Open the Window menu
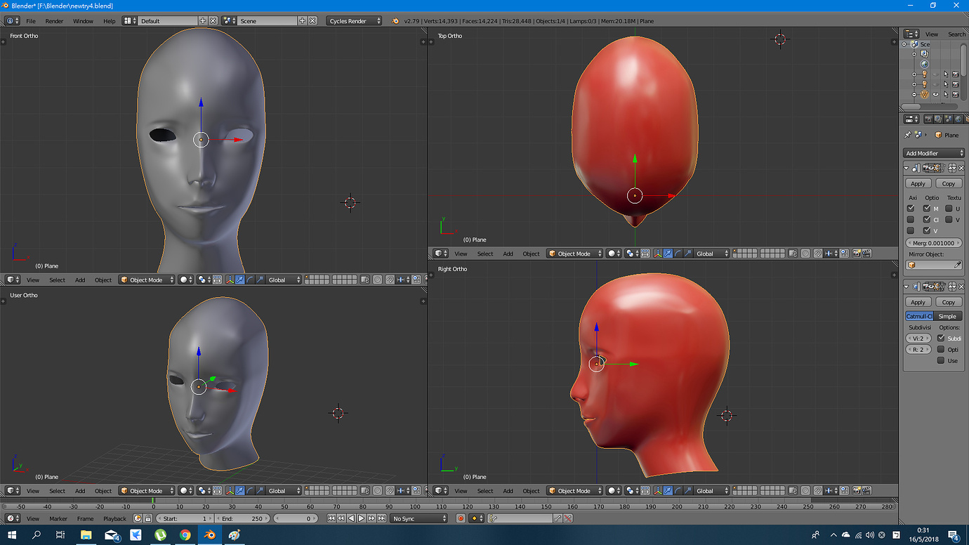Screen dimensions: 969x545 click(x=83, y=21)
